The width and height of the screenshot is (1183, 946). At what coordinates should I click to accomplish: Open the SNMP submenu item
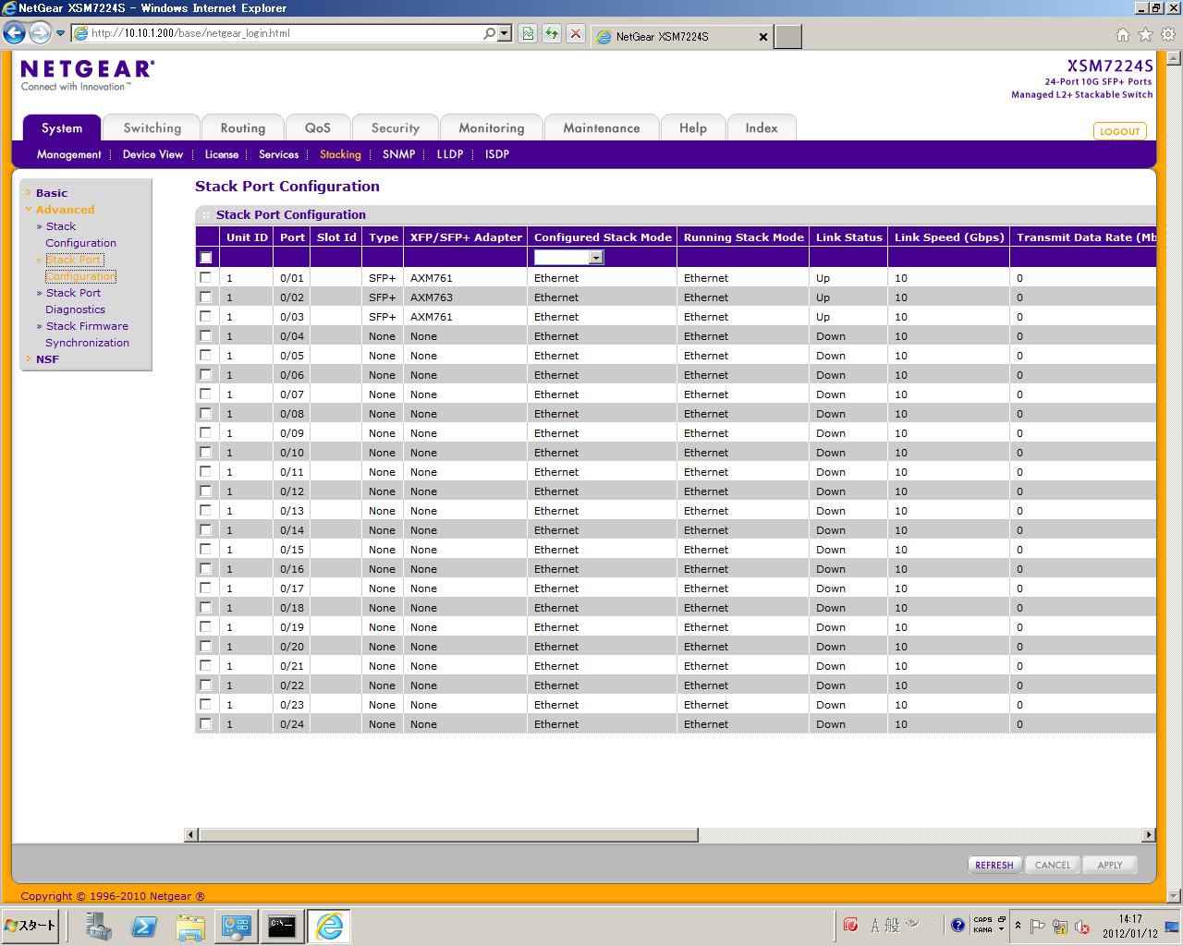[x=398, y=154]
